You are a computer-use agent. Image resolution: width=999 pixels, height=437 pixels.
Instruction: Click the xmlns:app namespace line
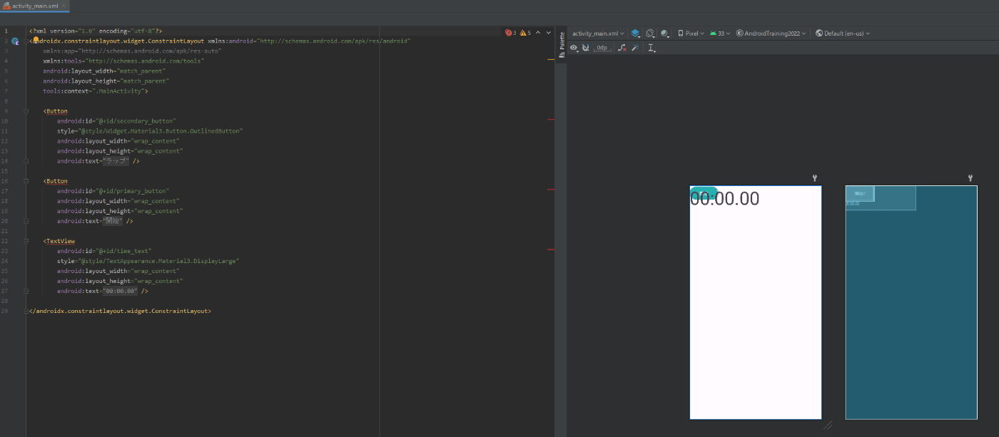click(132, 51)
